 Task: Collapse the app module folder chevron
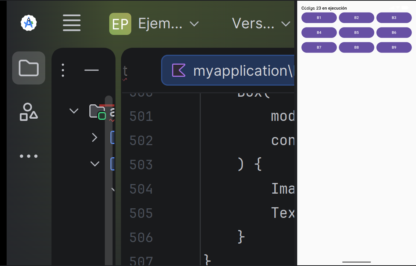coord(74,111)
